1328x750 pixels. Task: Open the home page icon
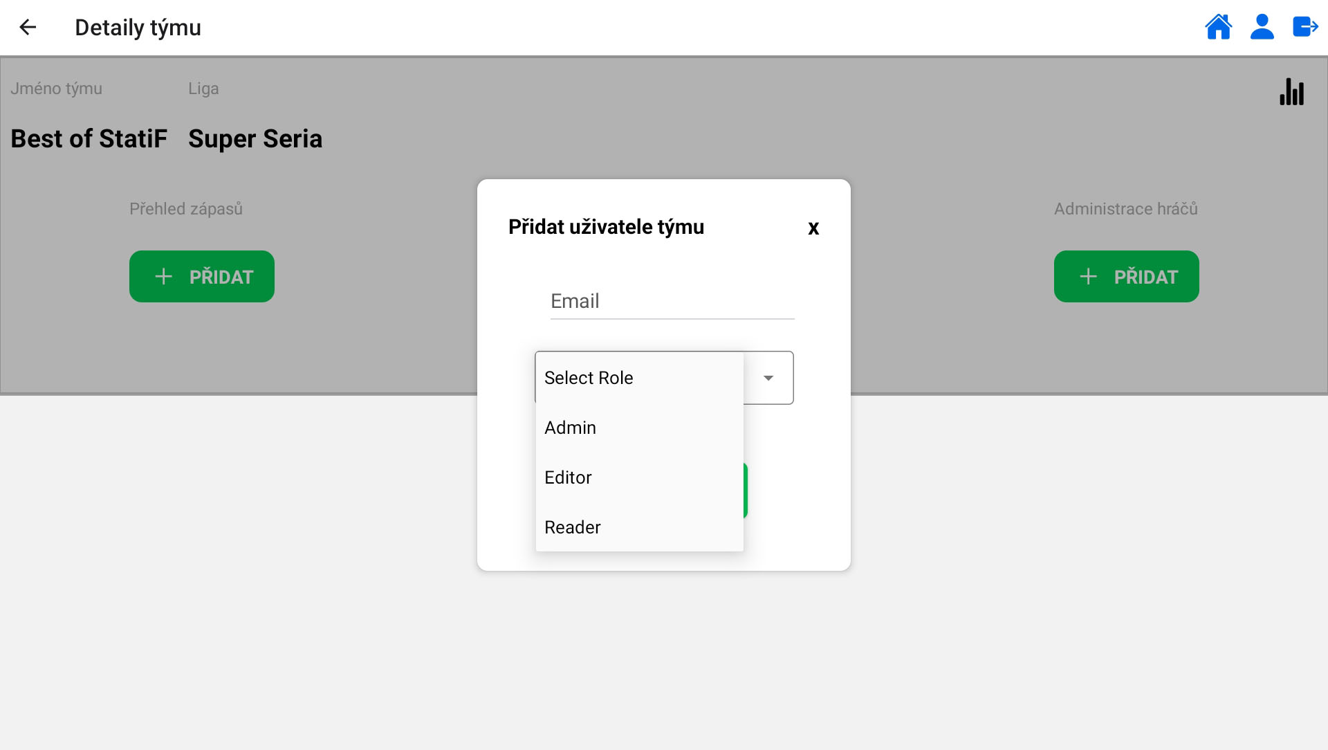point(1218,27)
